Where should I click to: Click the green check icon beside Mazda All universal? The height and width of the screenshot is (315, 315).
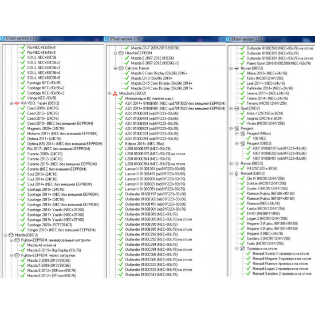23,245
